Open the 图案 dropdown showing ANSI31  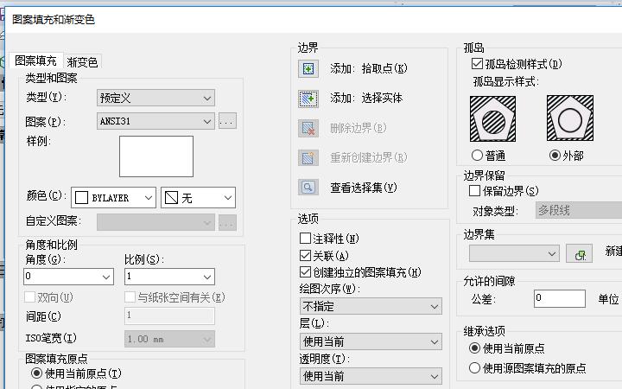[x=155, y=121]
